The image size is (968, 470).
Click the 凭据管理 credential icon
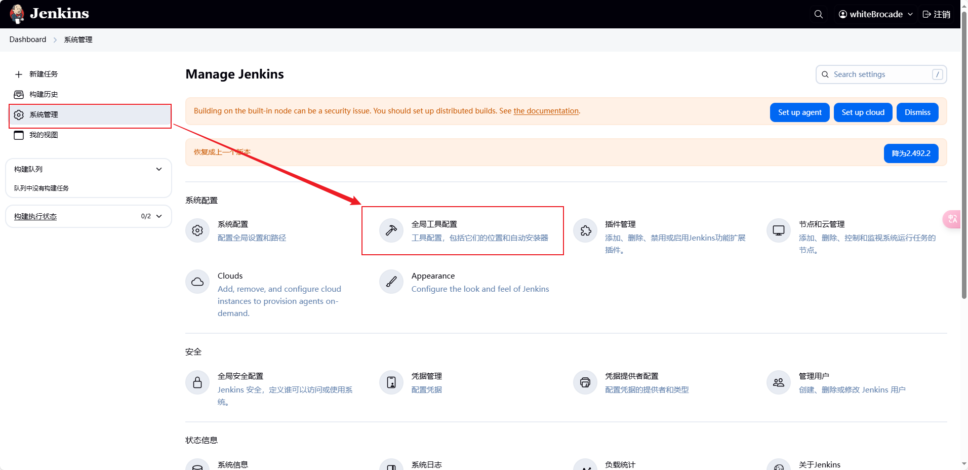click(391, 382)
